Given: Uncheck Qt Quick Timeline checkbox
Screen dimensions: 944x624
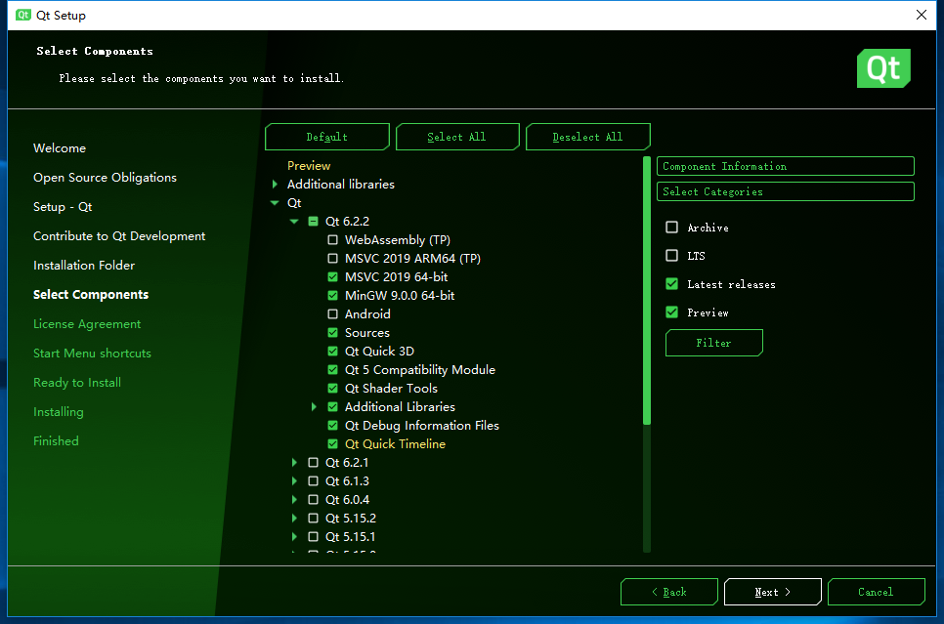Looking at the screenshot, I should [x=332, y=444].
